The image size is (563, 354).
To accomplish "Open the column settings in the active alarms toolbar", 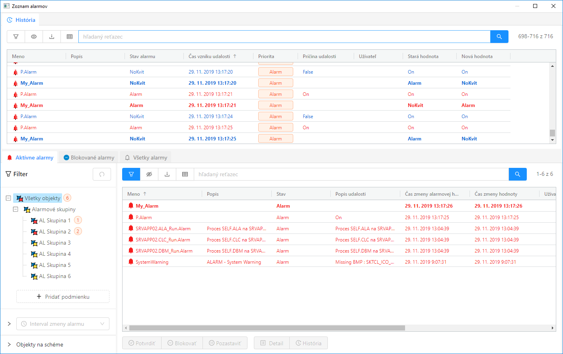I will 185,174.
